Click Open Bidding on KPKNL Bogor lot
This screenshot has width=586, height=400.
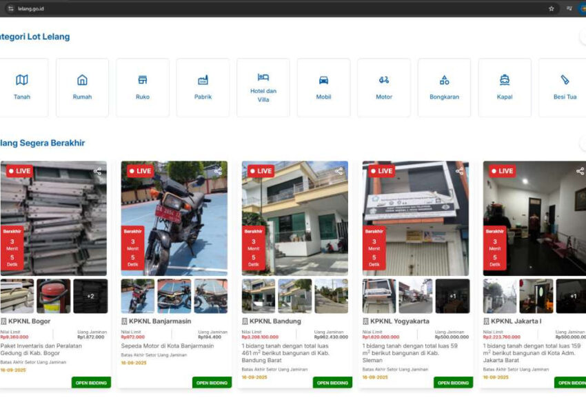(x=91, y=383)
